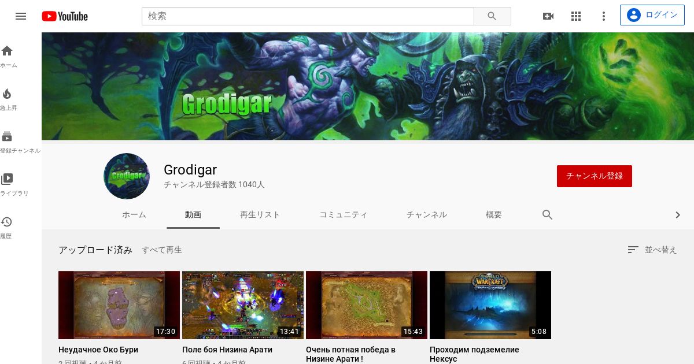This screenshot has width=694, height=364.
Task: Open 履歴 history in sidebar
Action: pos(7,228)
